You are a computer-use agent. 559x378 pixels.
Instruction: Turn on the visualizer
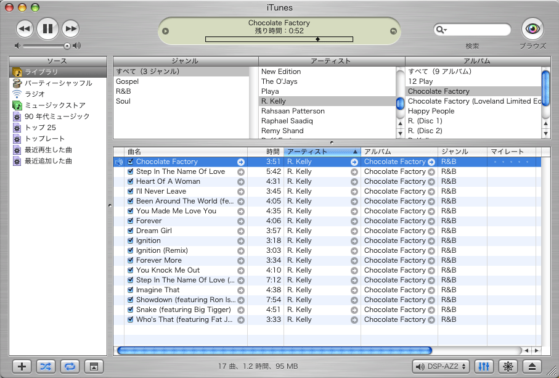[508, 366]
